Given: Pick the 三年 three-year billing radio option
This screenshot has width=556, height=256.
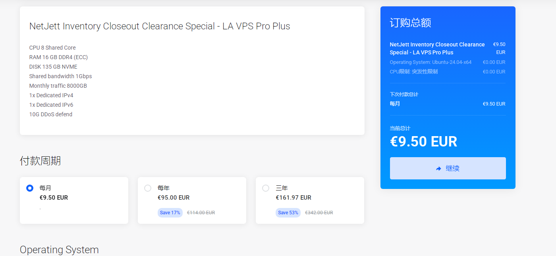Looking at the screenshot, I should [x=266, y=188].
